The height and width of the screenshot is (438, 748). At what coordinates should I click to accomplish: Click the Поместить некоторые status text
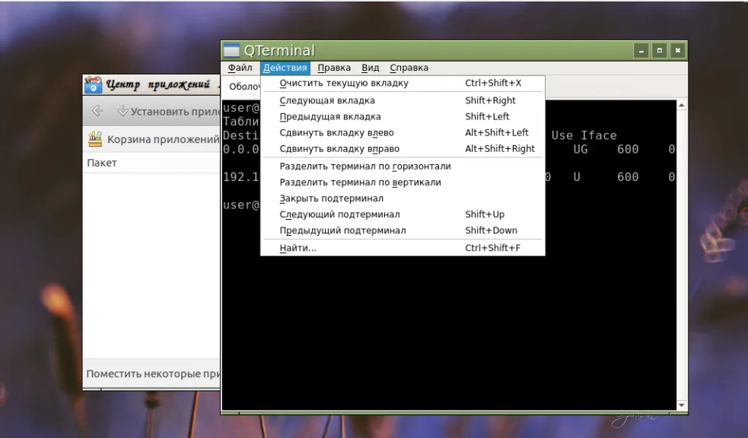(153, 373)
